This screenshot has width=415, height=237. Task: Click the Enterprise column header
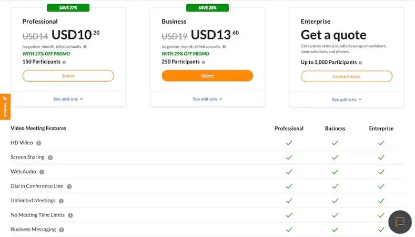click(381, 129)
